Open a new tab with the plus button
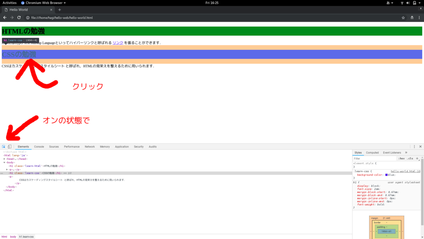 (60, 10)
